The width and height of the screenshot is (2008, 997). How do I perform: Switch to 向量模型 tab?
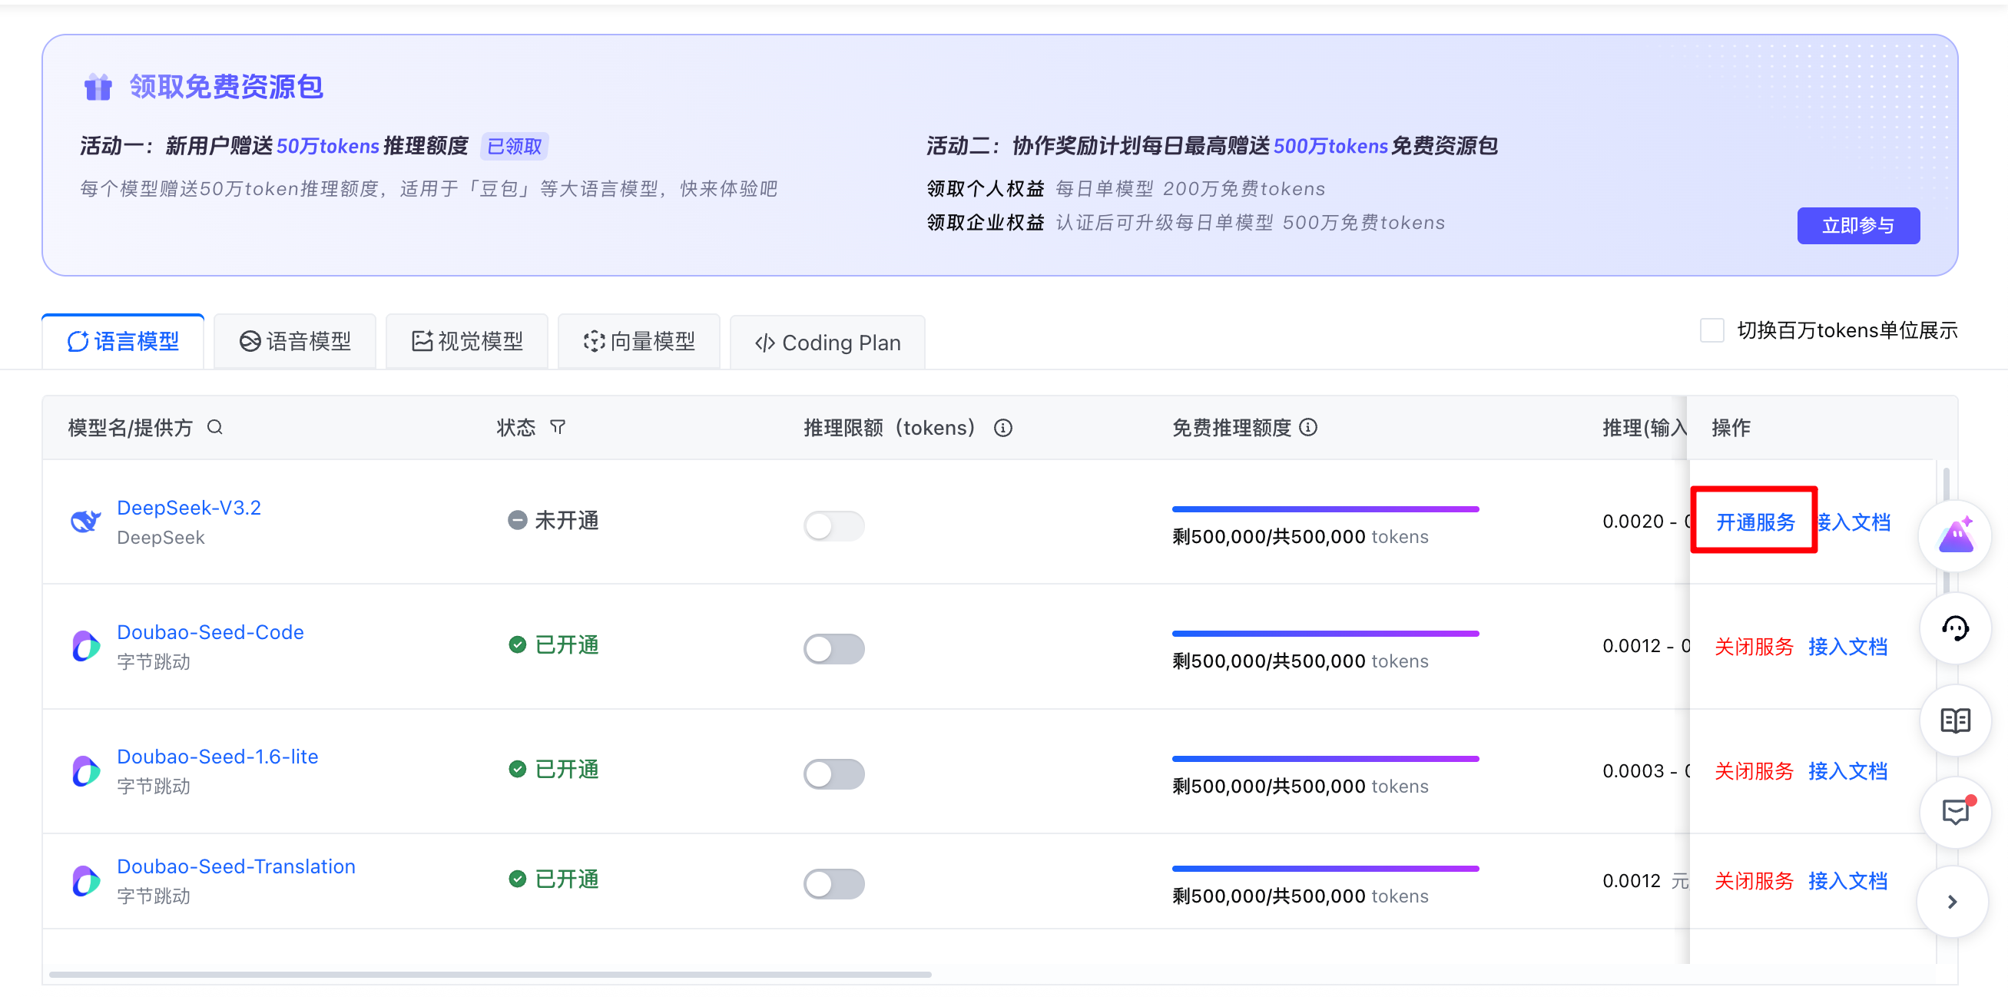click(639, 342)
